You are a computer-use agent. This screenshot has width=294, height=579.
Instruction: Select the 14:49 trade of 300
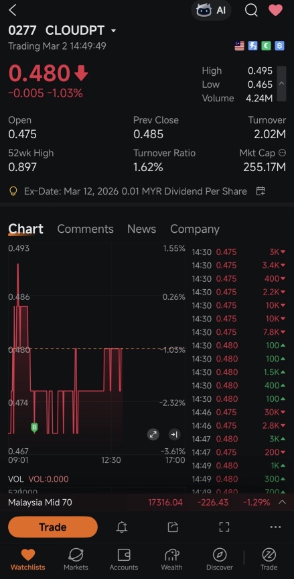coord(238,479)
